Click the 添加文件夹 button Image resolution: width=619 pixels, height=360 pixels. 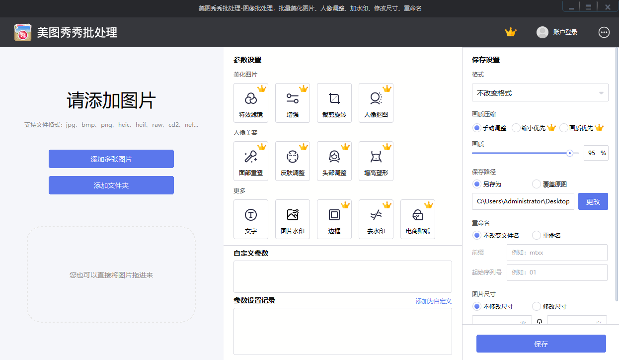click(x=111, y=185)
